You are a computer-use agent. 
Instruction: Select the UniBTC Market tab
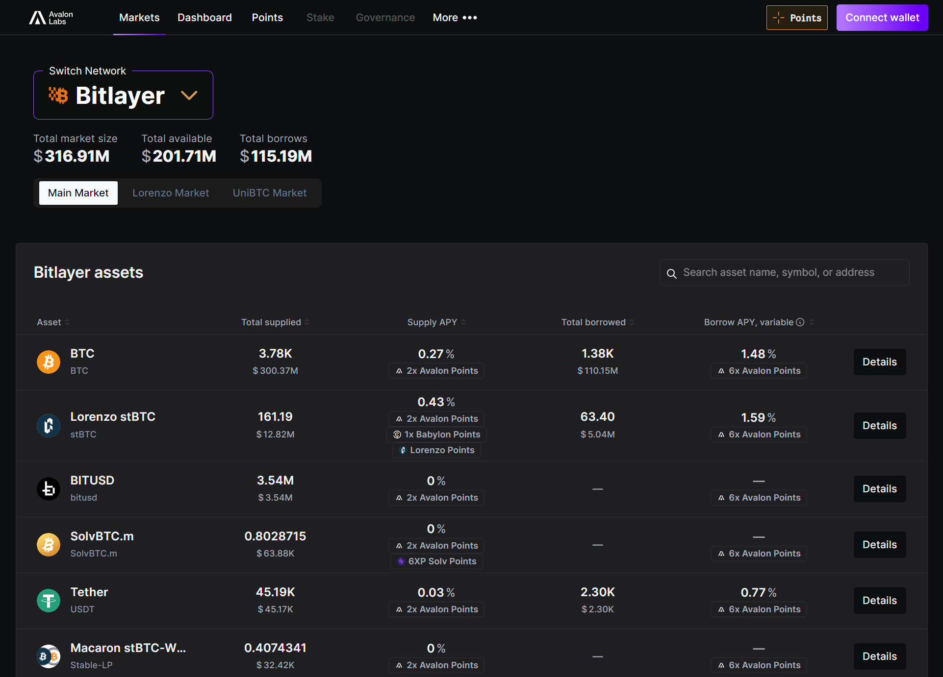[x=270, y=193]
